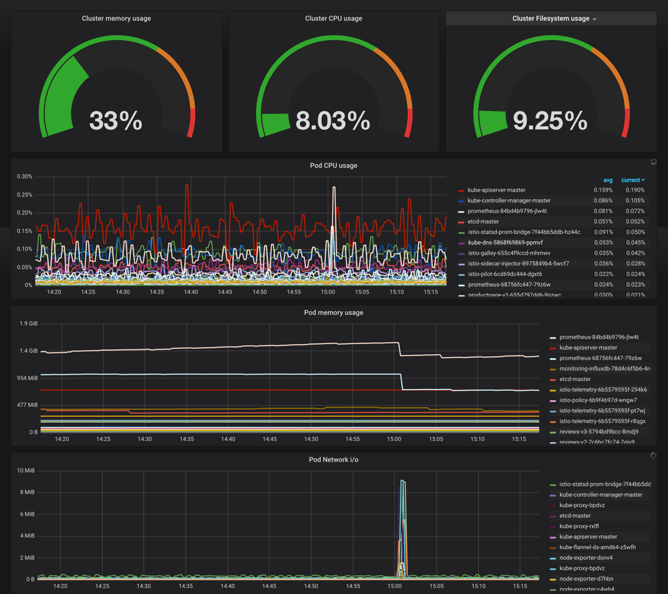Viewport: 668px width, 594px height.
Task: Select prometheus-68756fc447-79z6w in Pod memory legend
Action: 601,358
